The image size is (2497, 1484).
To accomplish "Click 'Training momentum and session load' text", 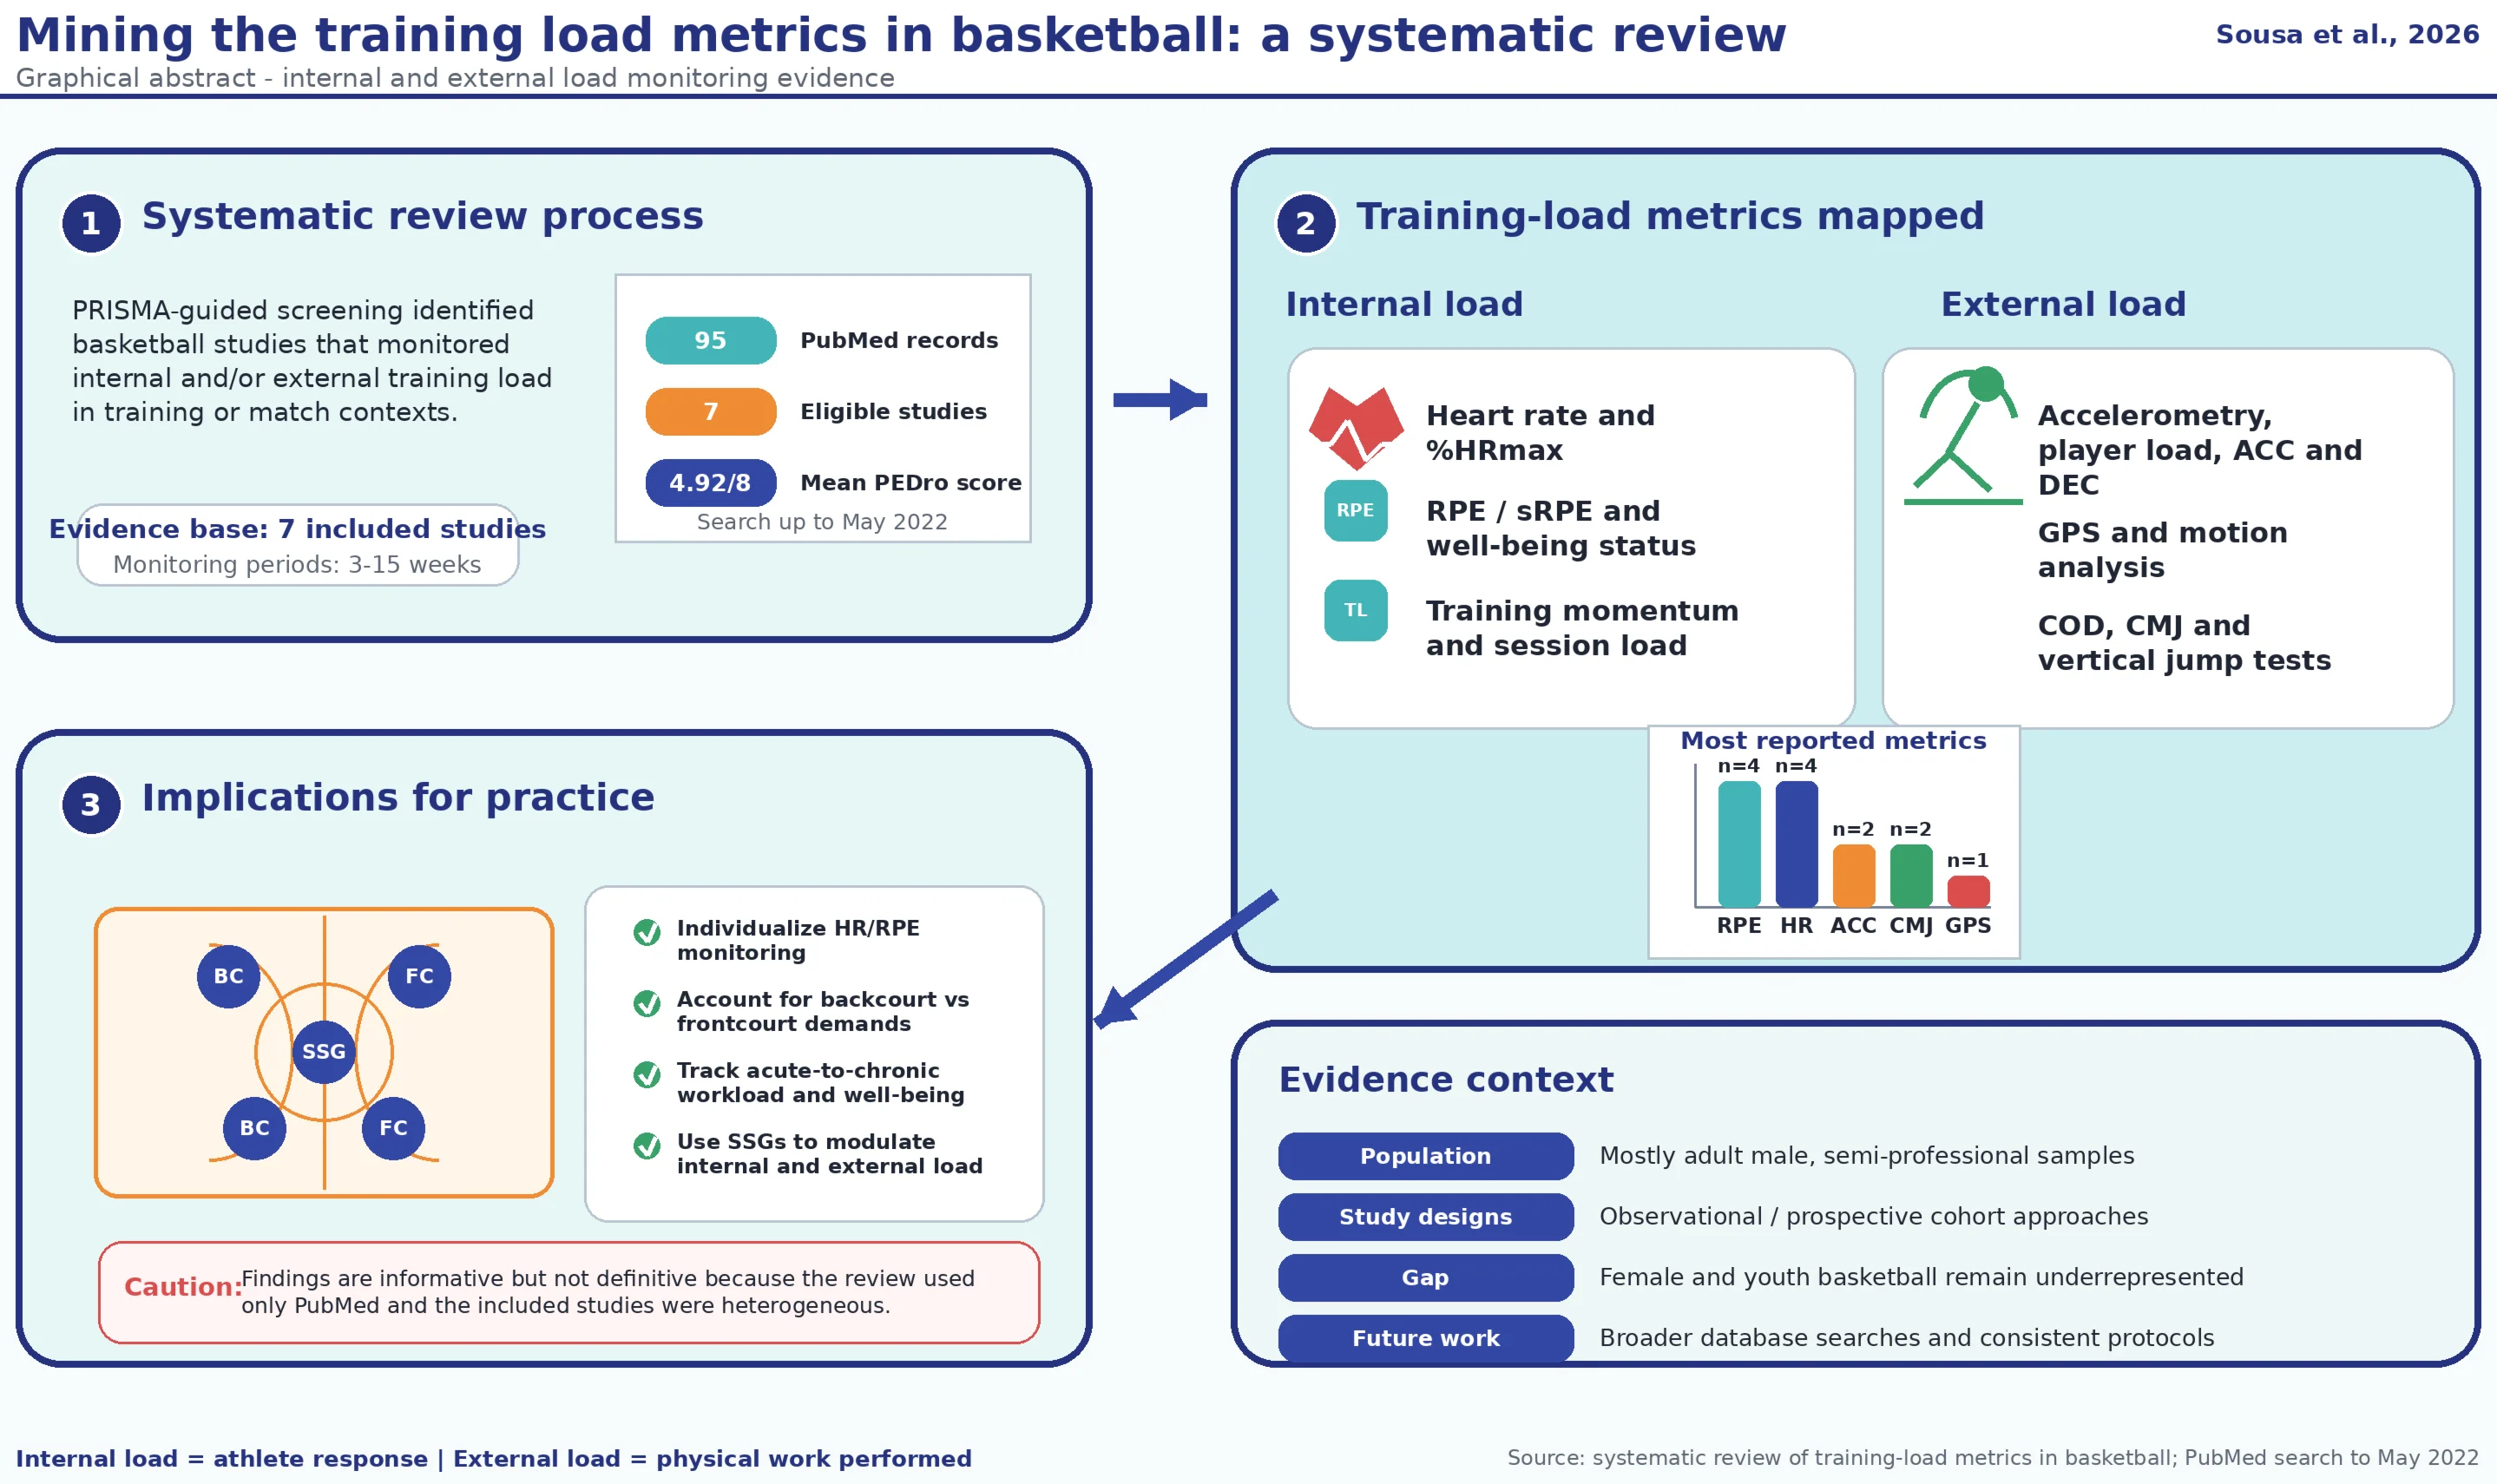I will pyautogui.click(x=1582, y=628).
